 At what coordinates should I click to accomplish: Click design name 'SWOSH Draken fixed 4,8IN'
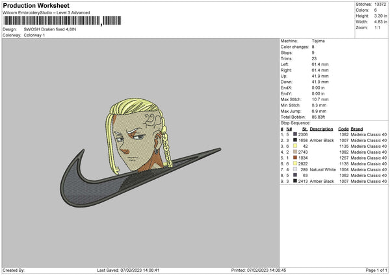50,29
